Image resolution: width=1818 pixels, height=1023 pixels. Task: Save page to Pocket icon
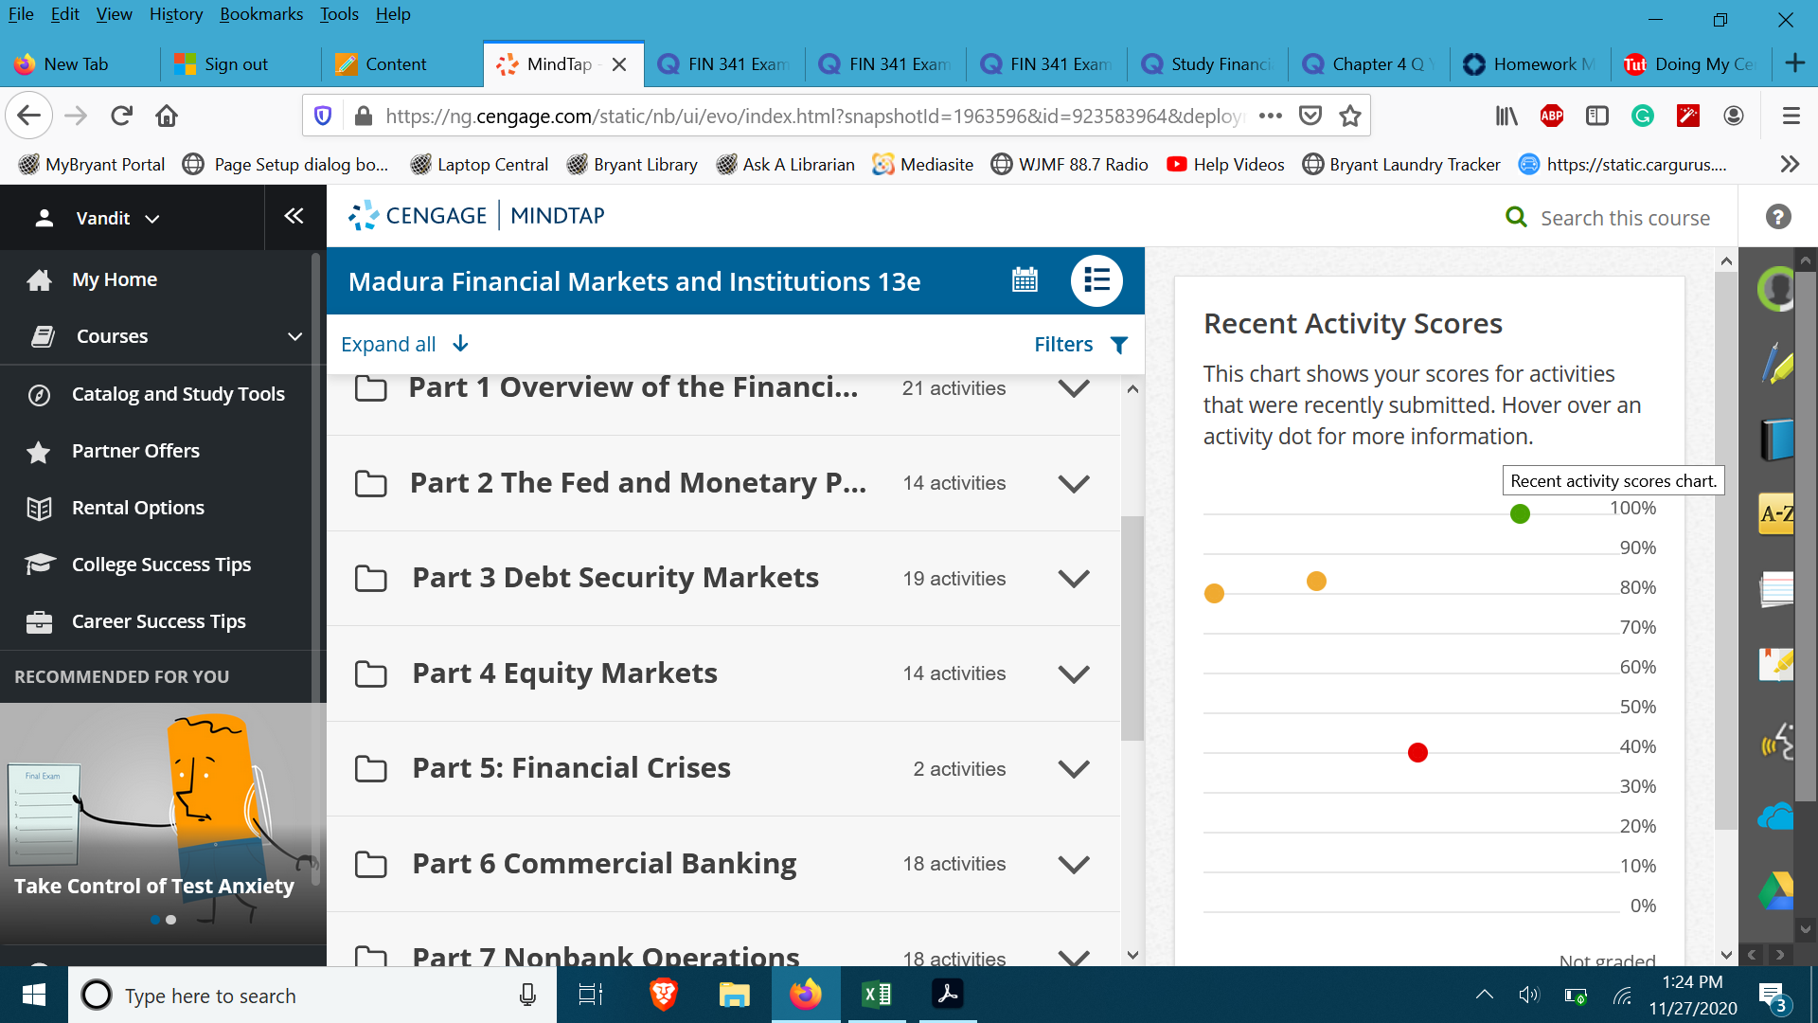pyautogui.click(x=1310, y=116)
